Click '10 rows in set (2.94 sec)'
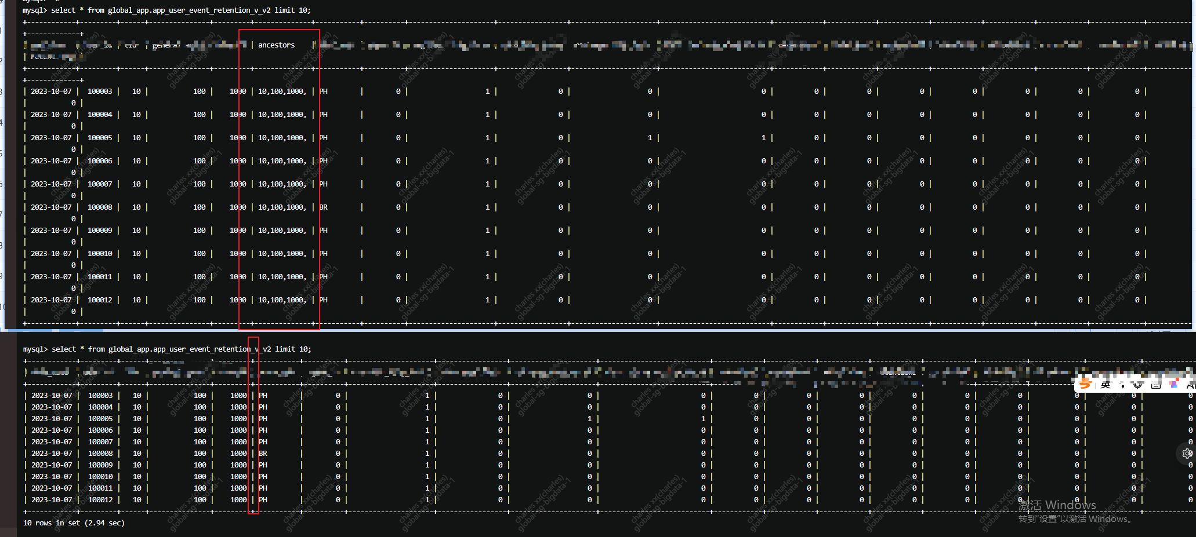Screen dimensions: 1196x537 [x=74, y=523]
